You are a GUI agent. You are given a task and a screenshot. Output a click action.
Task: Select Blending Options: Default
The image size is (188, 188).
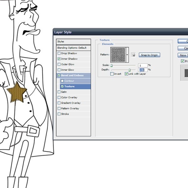[x=74, y=48]
